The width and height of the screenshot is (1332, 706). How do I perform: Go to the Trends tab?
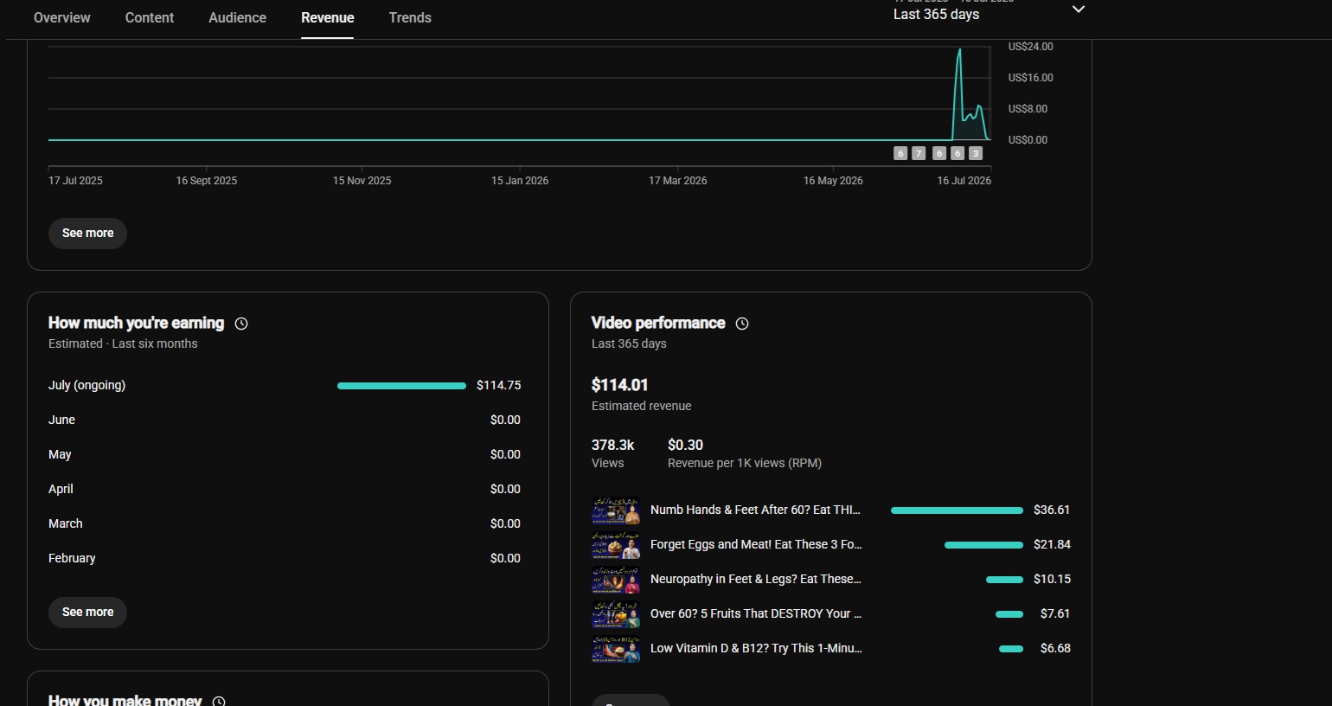410,17
